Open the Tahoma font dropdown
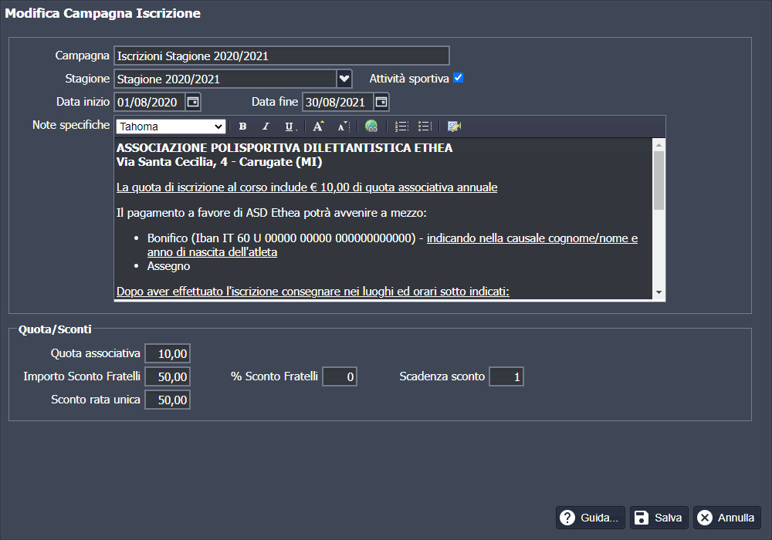 click(x=218, y=127)
